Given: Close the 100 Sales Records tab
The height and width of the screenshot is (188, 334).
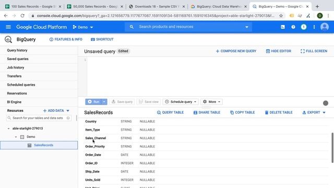Looking at the screenshot, I should (60, 7).
